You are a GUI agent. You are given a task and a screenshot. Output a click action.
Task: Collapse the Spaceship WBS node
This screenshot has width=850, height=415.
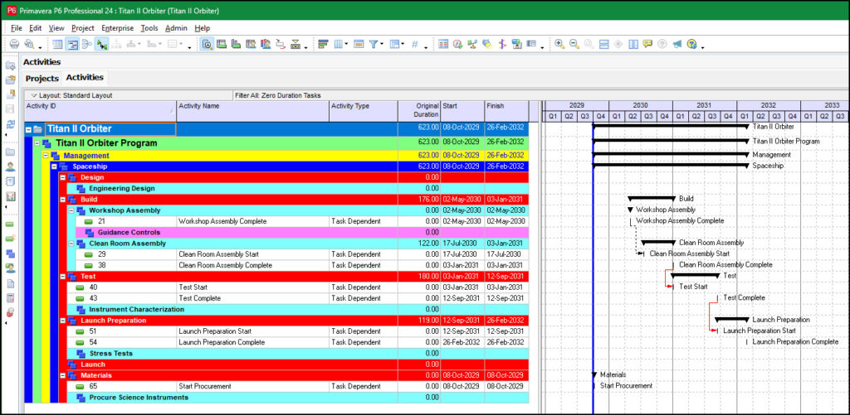[x=54, y=166]
